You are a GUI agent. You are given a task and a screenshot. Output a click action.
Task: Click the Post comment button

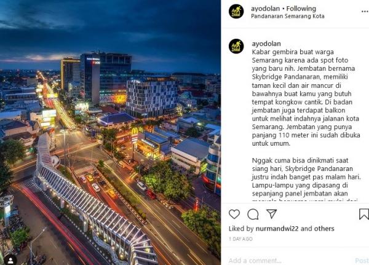pos(362,261)
